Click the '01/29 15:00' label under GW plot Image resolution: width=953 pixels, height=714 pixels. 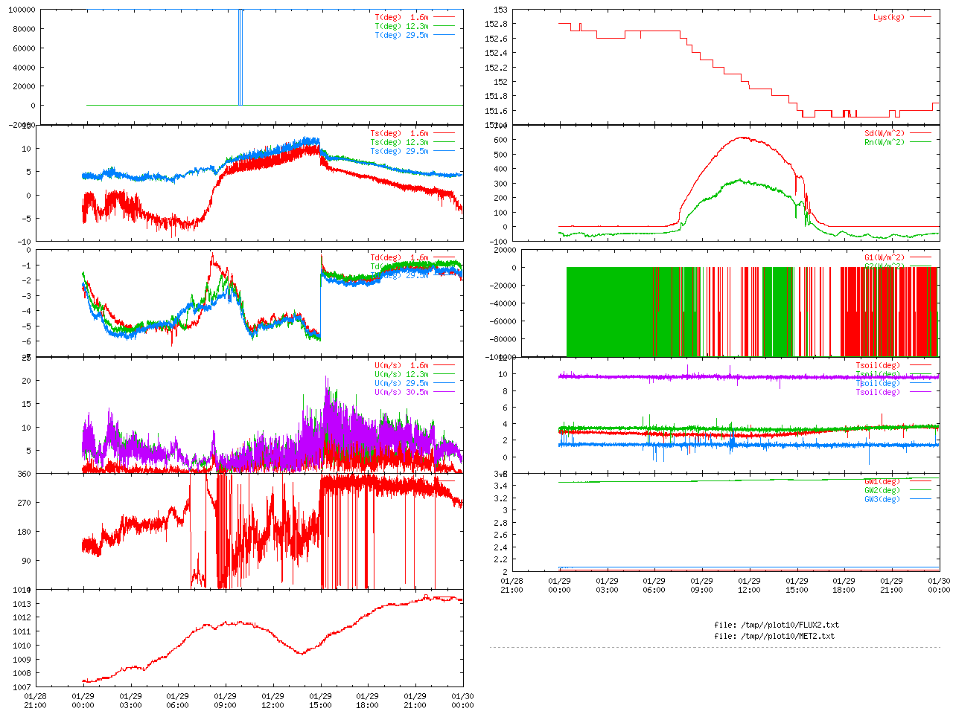[x=797, y=585]
